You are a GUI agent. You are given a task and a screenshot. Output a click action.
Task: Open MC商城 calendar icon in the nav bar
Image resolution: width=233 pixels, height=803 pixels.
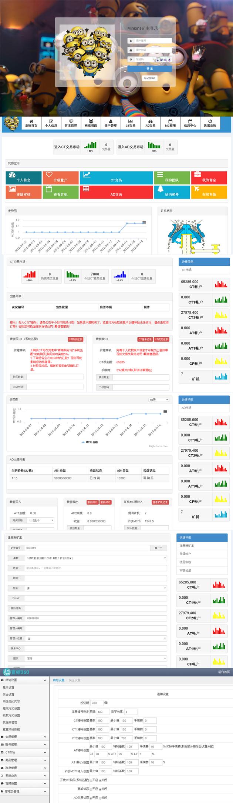click(x=170, y=121)
